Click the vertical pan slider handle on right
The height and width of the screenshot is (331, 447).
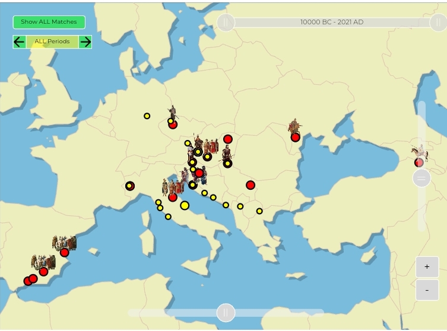click(x=421, y=178)
